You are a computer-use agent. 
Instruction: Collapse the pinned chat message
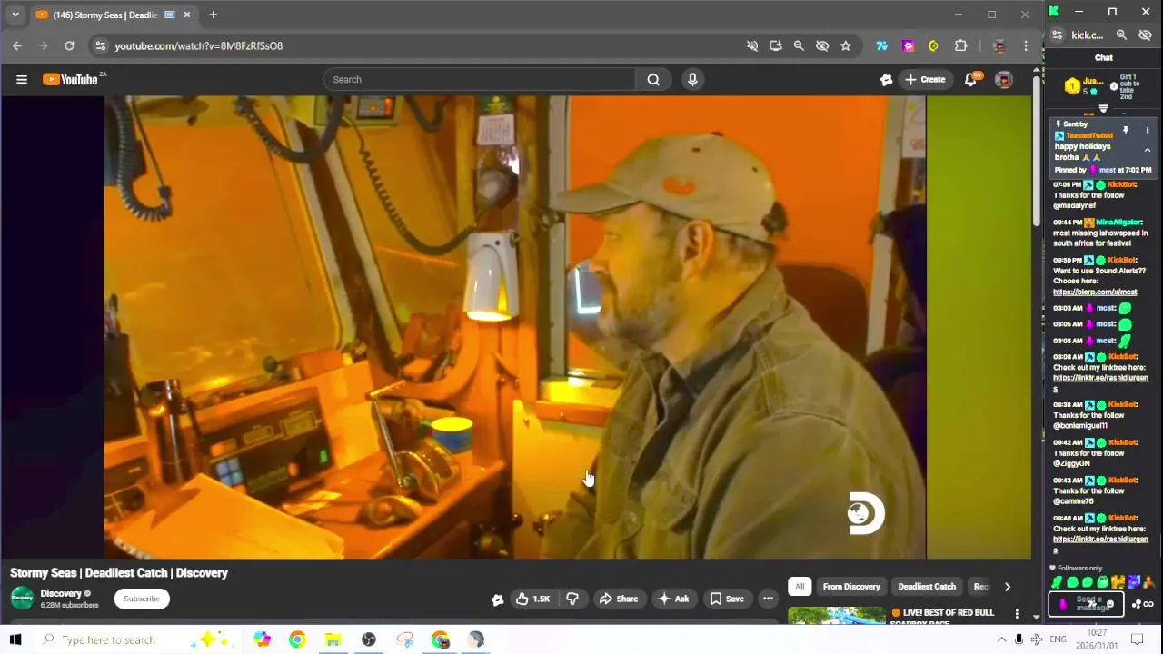tap(1147, 150)
